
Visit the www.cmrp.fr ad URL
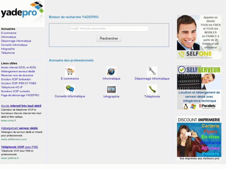coord(8,121)
